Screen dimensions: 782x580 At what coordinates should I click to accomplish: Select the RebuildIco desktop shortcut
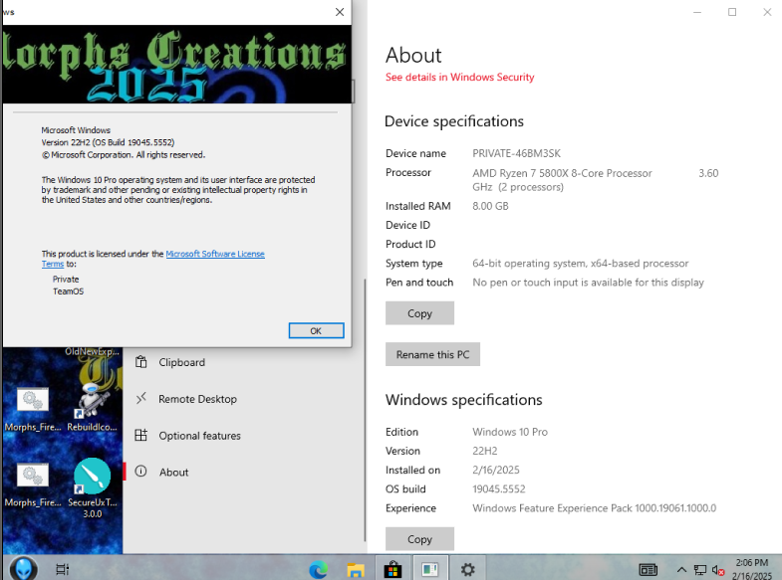92,407
